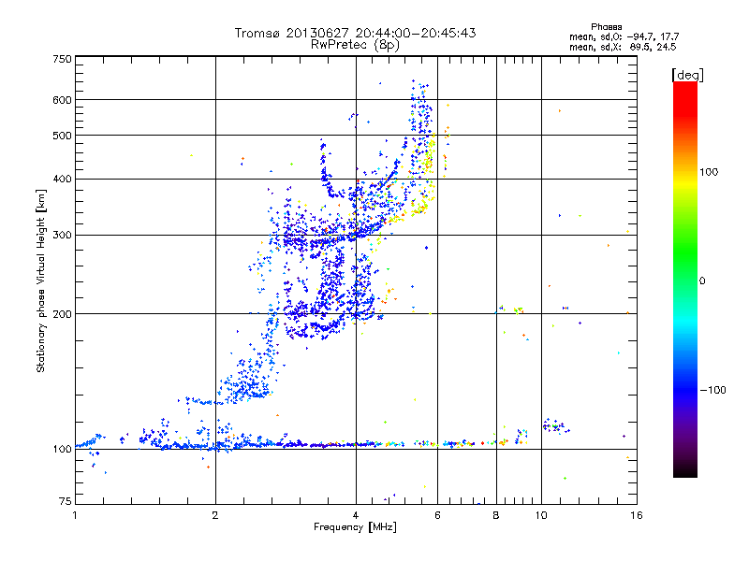Screen dimensions: 749x561
Task: Click the y-axis tick label '200'
Action: (62, 314)
